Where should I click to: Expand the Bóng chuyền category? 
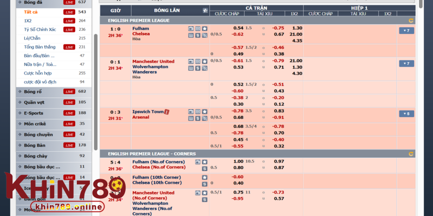54,134
